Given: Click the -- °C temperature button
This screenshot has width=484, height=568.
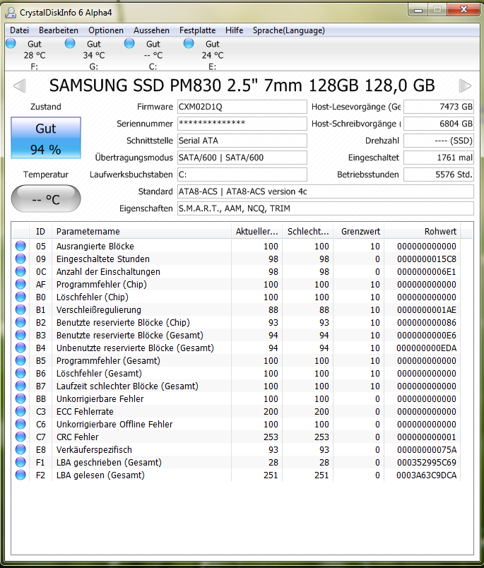Looking at the screenshot, I should (x=46, y=199).
